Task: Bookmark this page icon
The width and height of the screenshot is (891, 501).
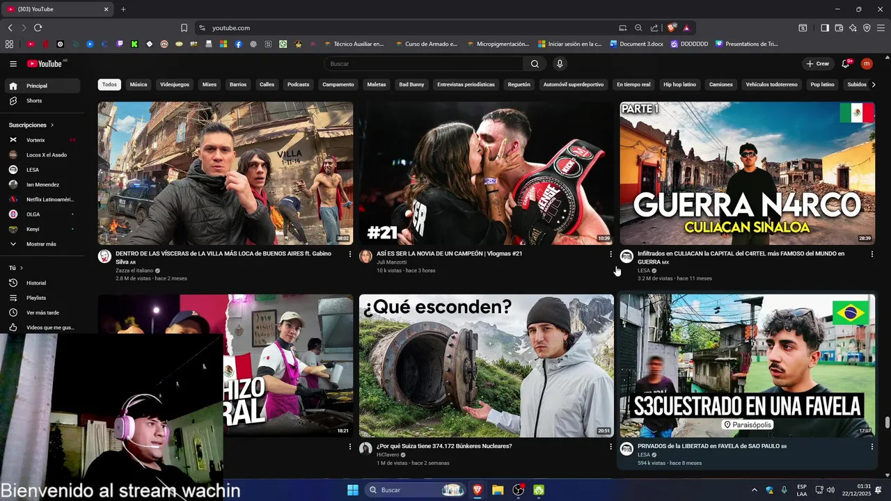Action: [184, 28]
